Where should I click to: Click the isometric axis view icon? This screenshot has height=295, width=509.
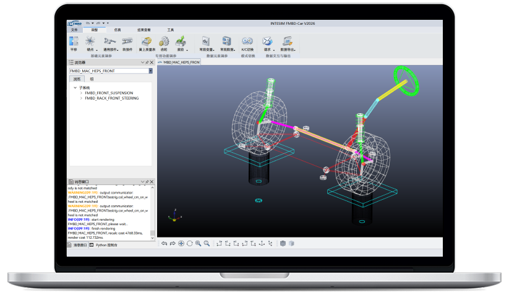click(270, 244)
